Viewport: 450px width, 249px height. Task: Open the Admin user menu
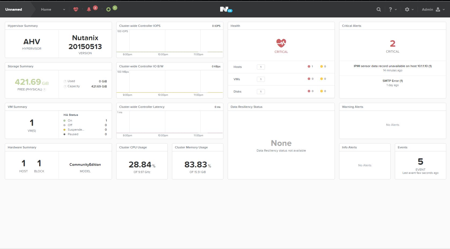click(433, 9)
